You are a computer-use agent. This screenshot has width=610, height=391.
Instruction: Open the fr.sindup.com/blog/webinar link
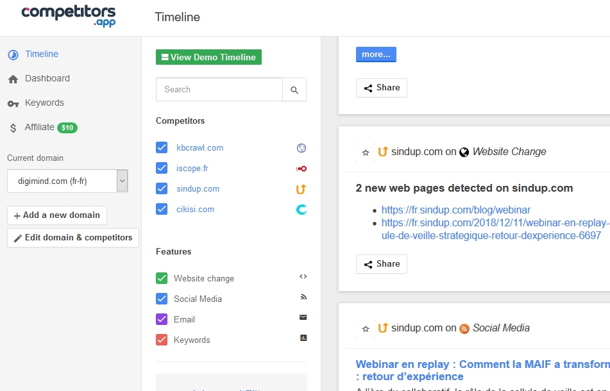456,210
